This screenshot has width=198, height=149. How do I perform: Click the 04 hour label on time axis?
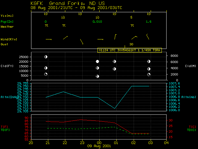click(x=166, y=143)
